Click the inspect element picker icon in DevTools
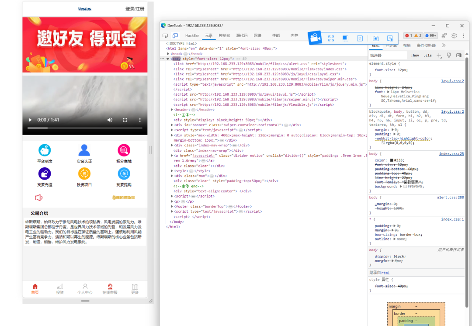Viewport: 472px width, 326px height. [x=165, y=35]
